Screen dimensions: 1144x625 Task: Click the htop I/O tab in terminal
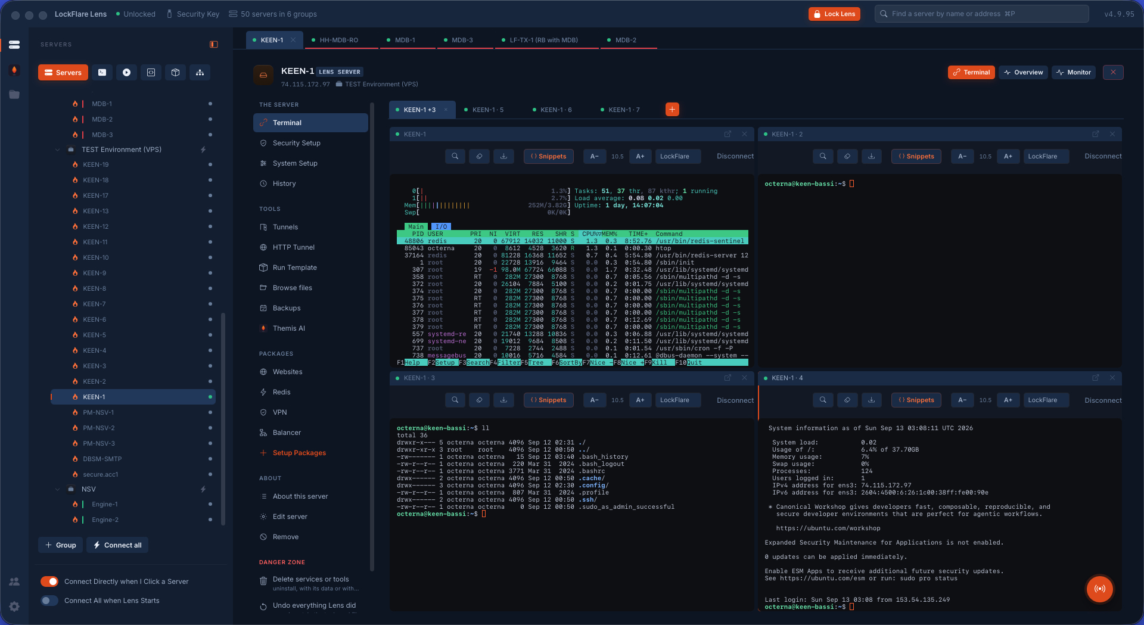pos(442,226)
